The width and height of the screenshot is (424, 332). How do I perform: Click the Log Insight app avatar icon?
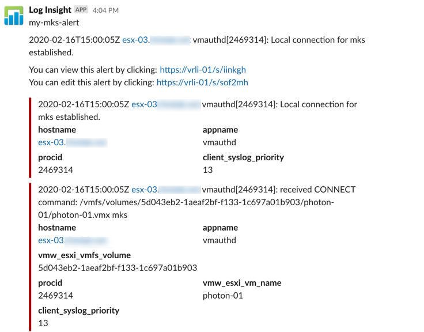[x=14, y=16]
